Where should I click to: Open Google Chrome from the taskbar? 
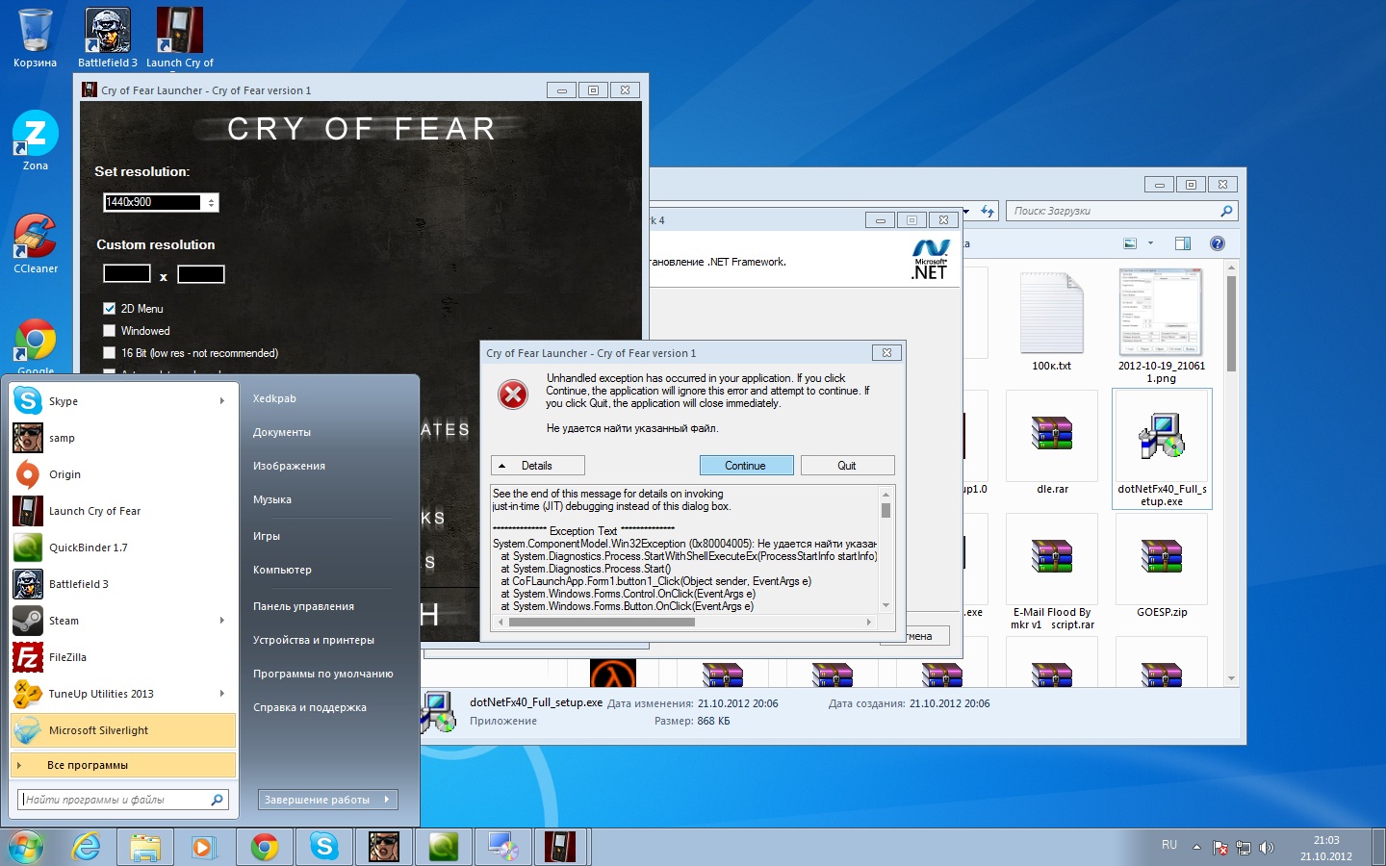[x=265, y=847]
